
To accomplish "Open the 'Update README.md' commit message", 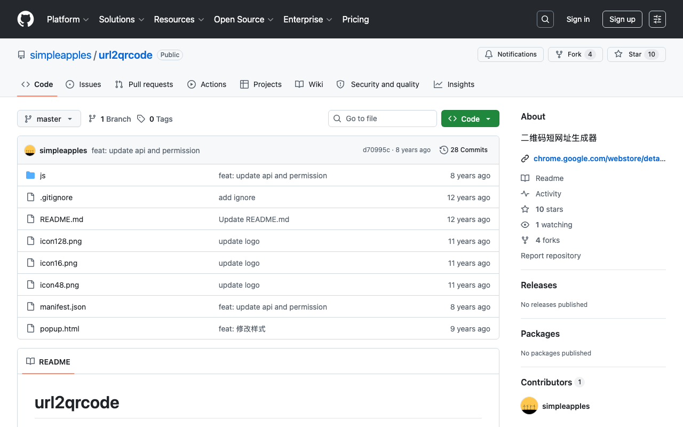I will tap(254, 219).
